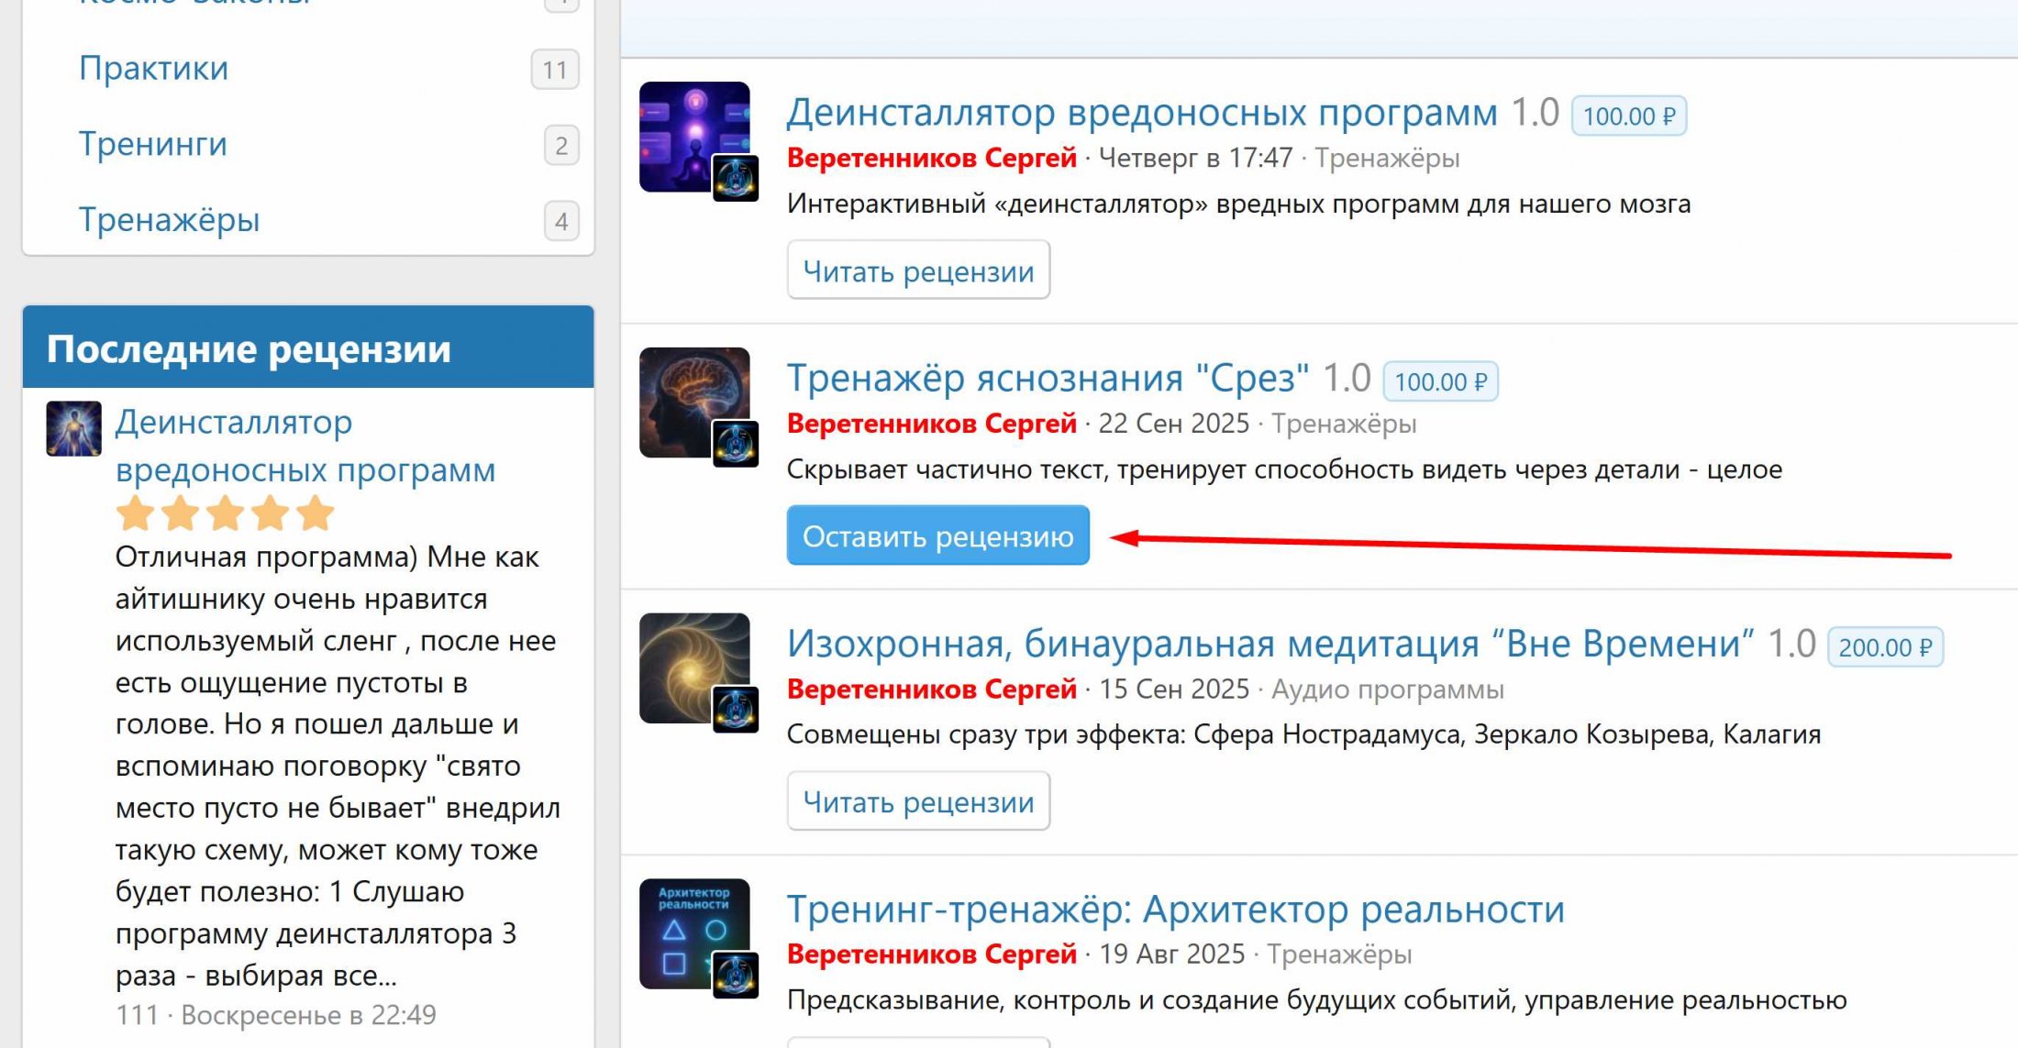Open the Практики category link
Image resolution: width=2018 pixels, height=1048 pixels.
(153, 69)
